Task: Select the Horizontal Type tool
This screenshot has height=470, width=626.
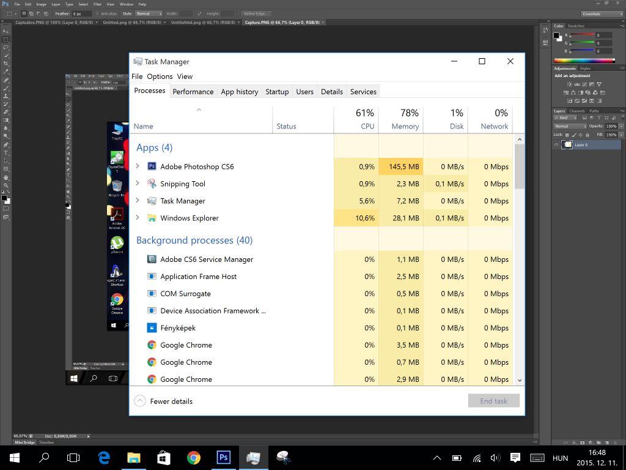Action: point(6,152)
